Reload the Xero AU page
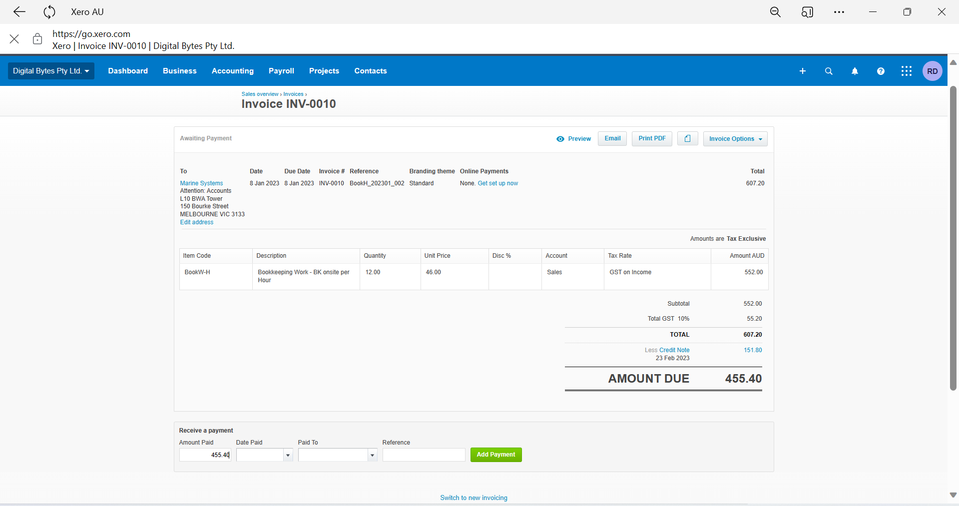 (49, 12)
